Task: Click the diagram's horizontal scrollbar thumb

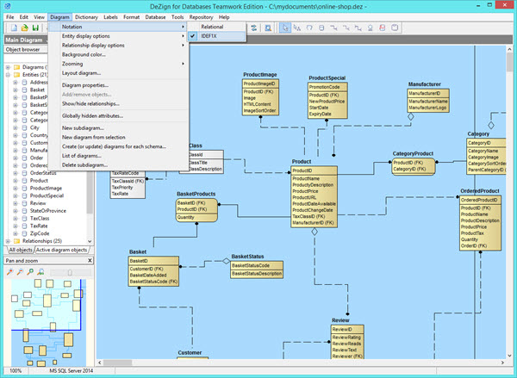Action: coord(118,363)
